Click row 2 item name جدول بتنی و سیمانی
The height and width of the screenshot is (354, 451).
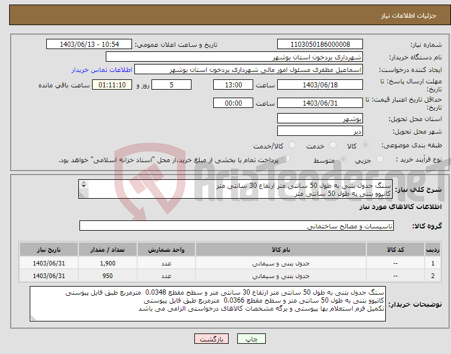[281, 276]
